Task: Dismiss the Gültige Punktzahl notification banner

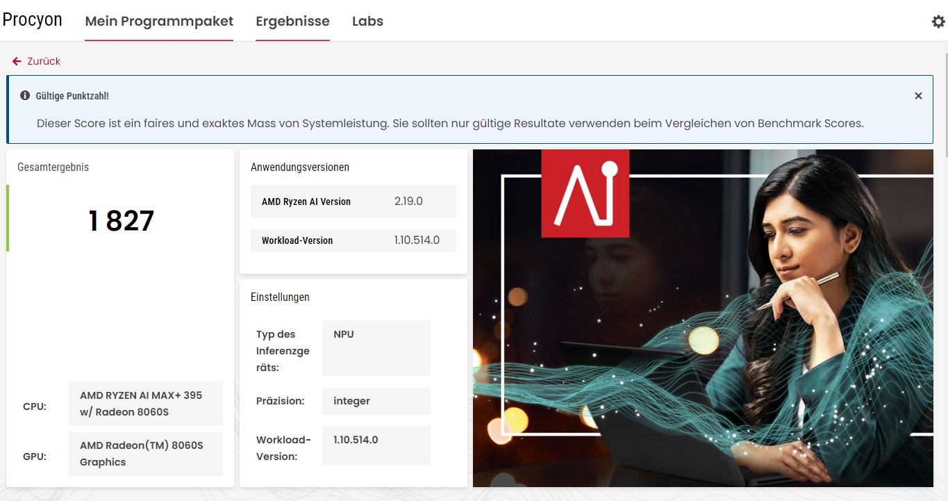Action: coord(918,96)
